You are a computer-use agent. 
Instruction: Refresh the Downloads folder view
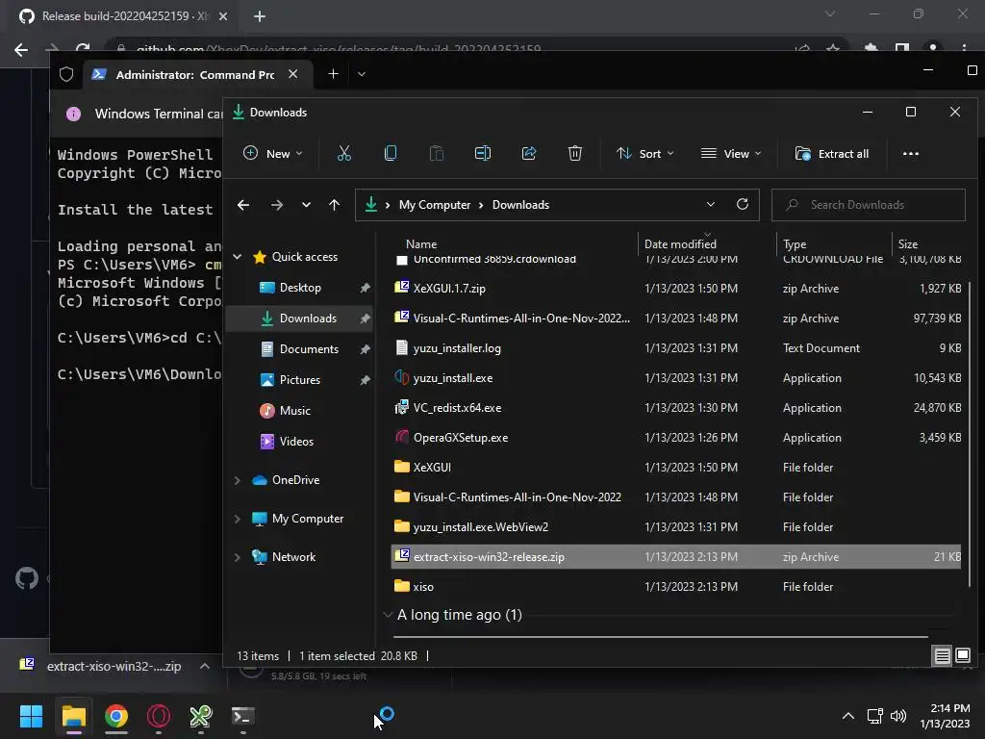pyautogui.click(x=742, y=204)
